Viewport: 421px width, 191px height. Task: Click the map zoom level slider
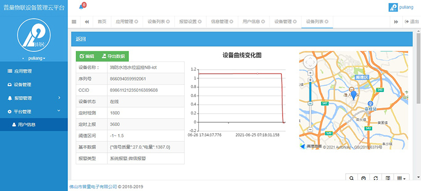click(x=310, y=104)
